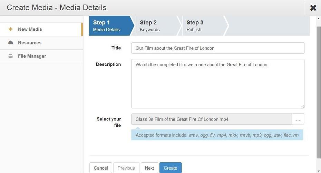Viewport: 321px width, 173px height.
Task: Click the browse file ellipsis button
Action: [298, 119]
